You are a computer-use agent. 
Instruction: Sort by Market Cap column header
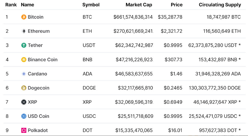pyautogui.click(x=139, y=5)
